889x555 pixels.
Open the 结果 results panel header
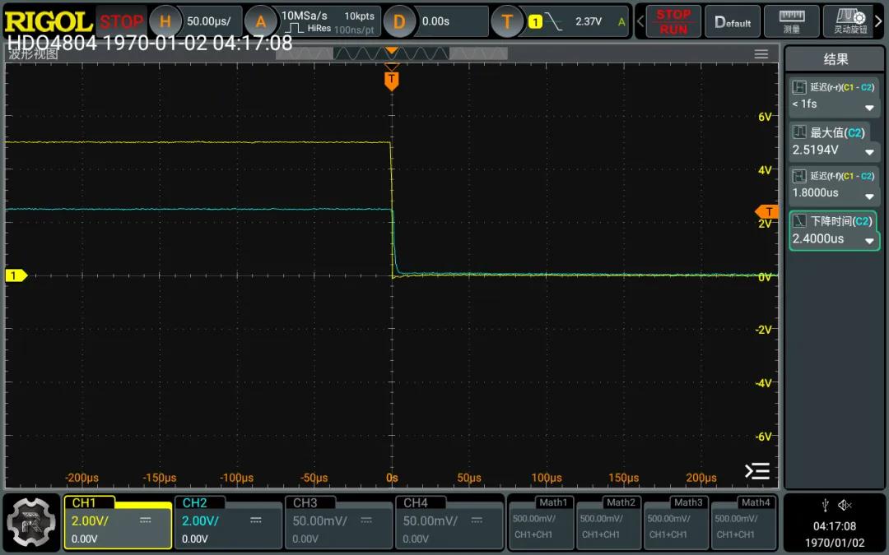(835, 59)
